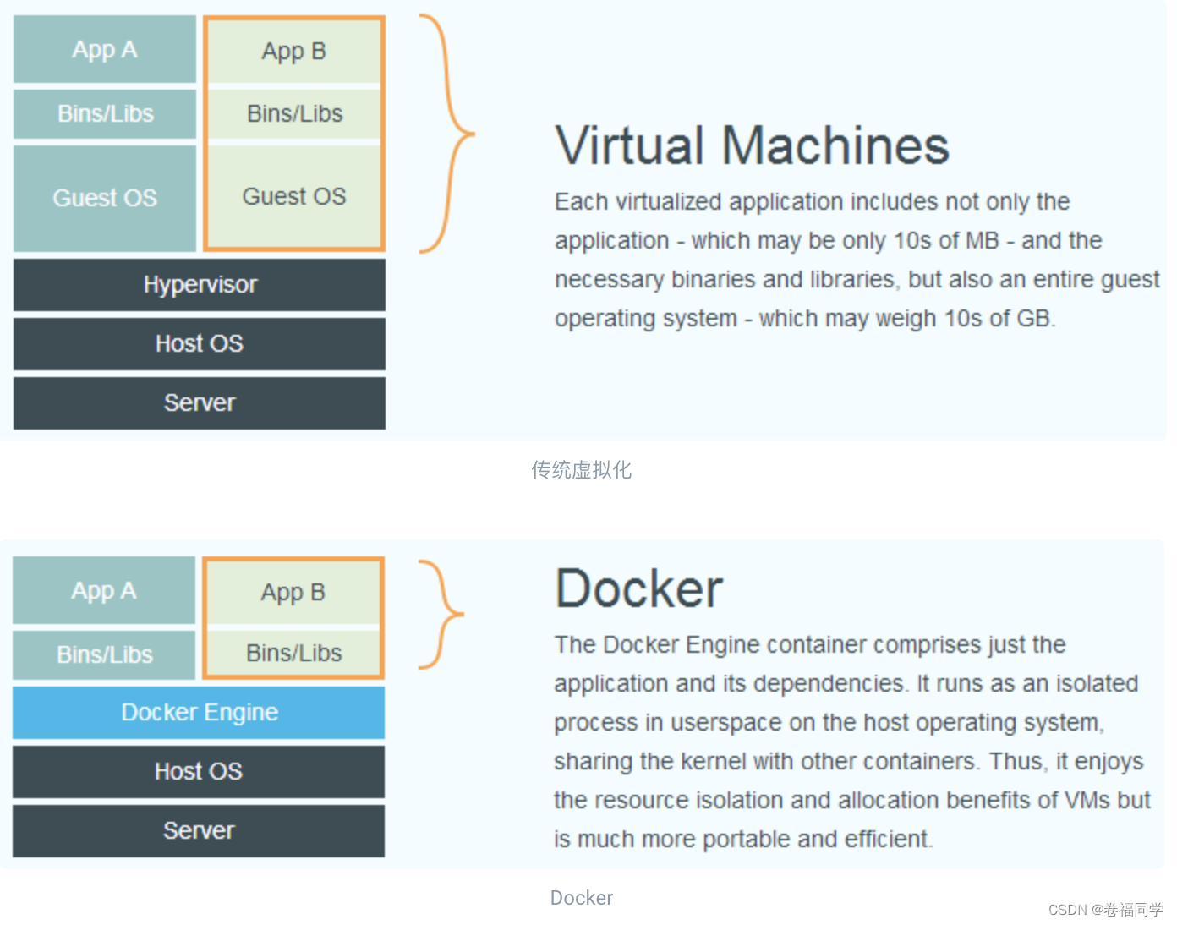Click the large 'Docker' heading

click(x=638, y=588)
